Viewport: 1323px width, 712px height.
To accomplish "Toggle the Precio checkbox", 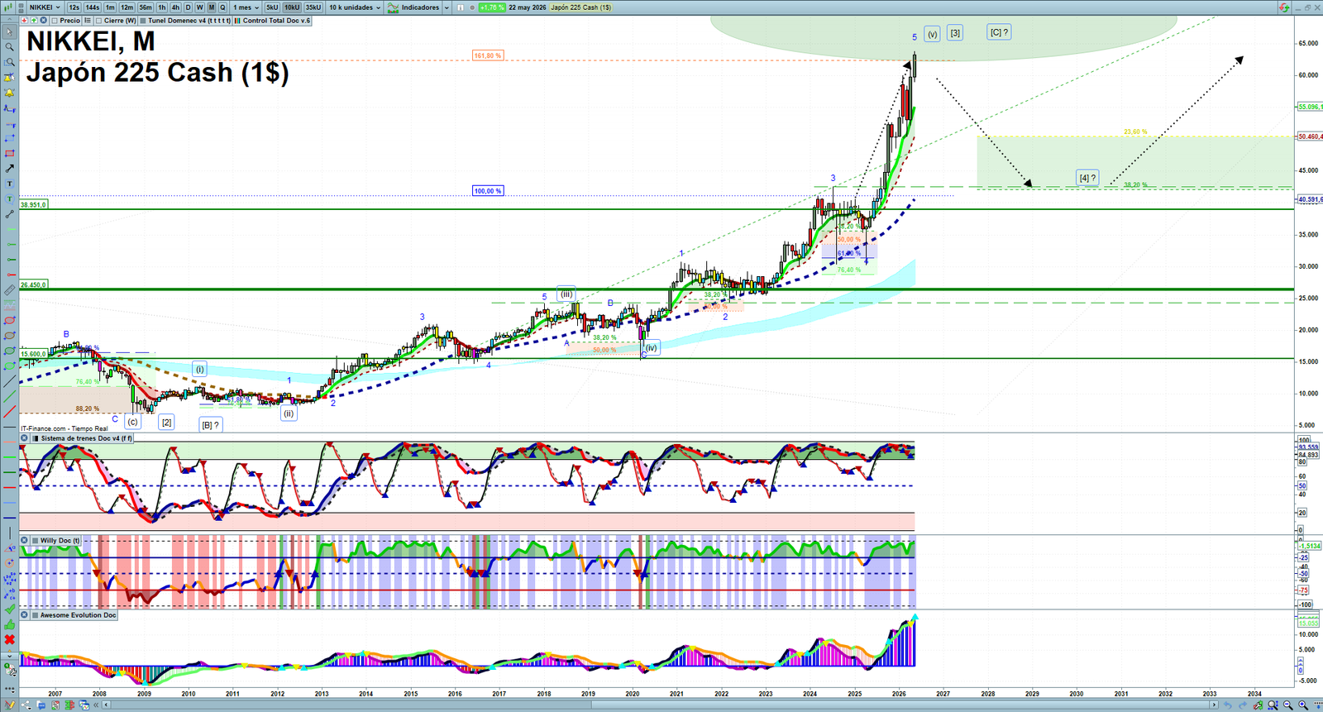I will [x=54, y=21].
